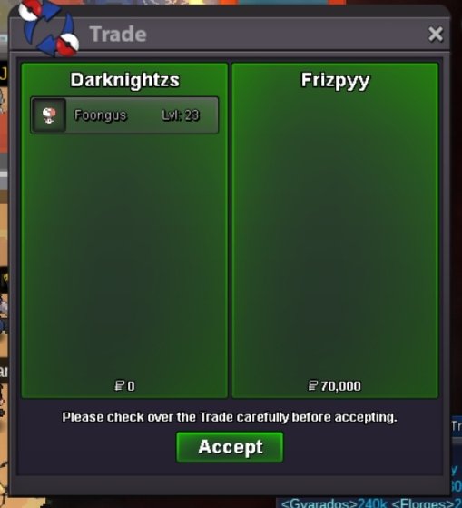The image size is (462, 508).
Task: Click the Foongus sprite icon
Action: tap(49, 115)
